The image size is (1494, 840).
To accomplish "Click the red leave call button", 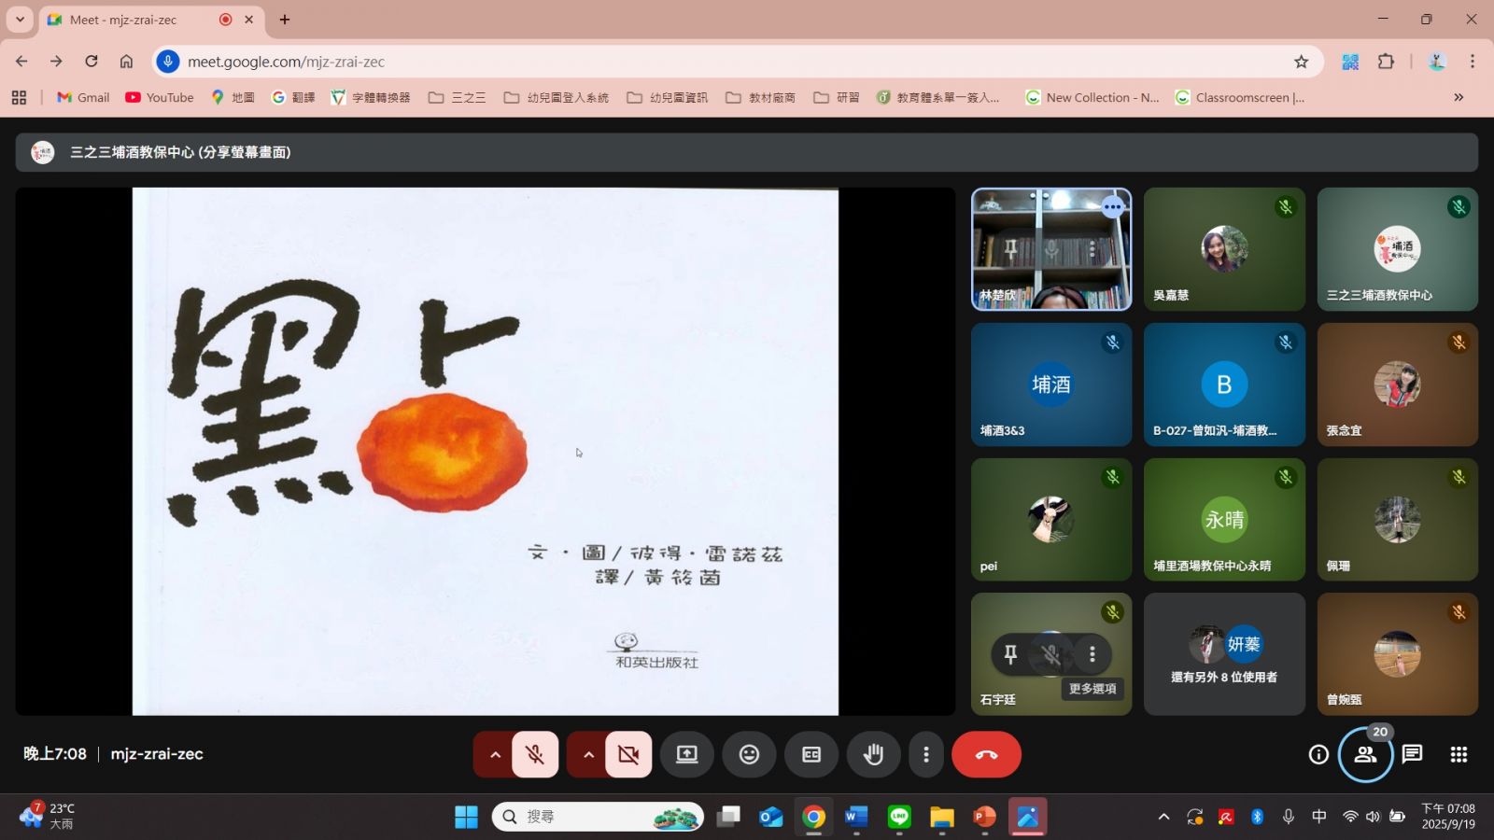I will [986, 754].
